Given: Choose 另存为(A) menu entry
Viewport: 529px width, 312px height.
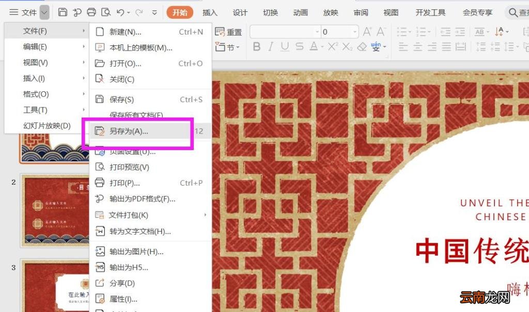Looking at the screenshot, I should (x=150, y=131).
